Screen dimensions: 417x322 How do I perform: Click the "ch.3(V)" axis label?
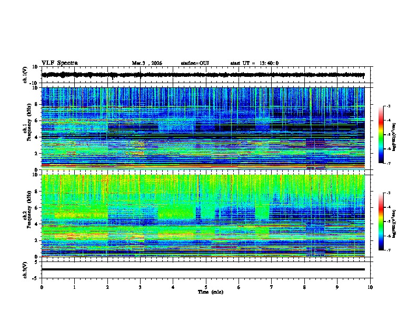25,270
